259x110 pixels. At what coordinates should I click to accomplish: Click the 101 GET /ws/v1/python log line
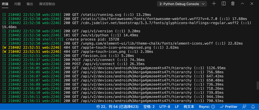(x=70, y=35)
